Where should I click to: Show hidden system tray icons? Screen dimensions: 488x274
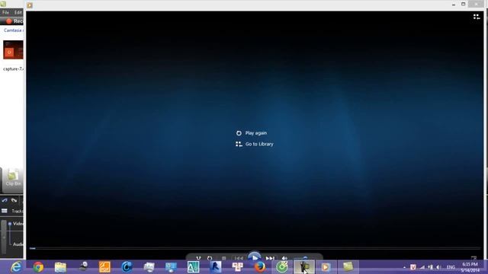(404, 267)
